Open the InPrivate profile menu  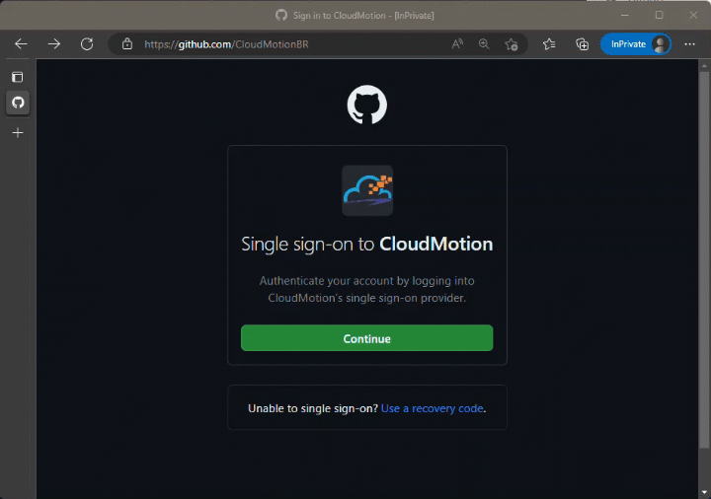(x=636, y=44)
